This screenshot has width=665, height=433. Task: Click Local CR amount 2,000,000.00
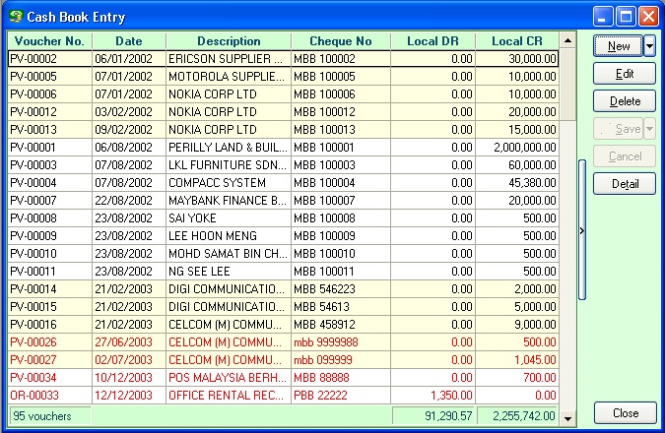(x=517, y=148)
